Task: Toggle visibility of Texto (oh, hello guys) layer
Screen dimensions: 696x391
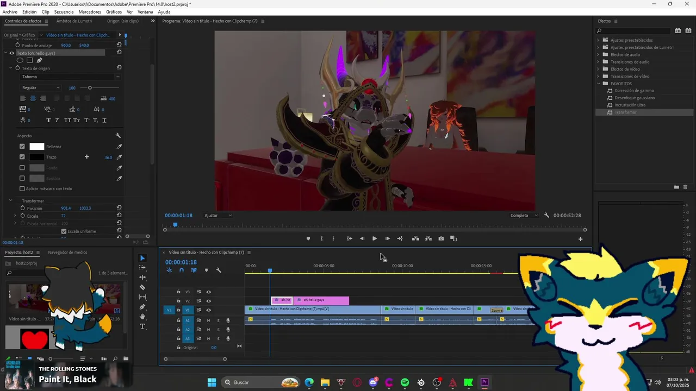Action: (11, 53)
